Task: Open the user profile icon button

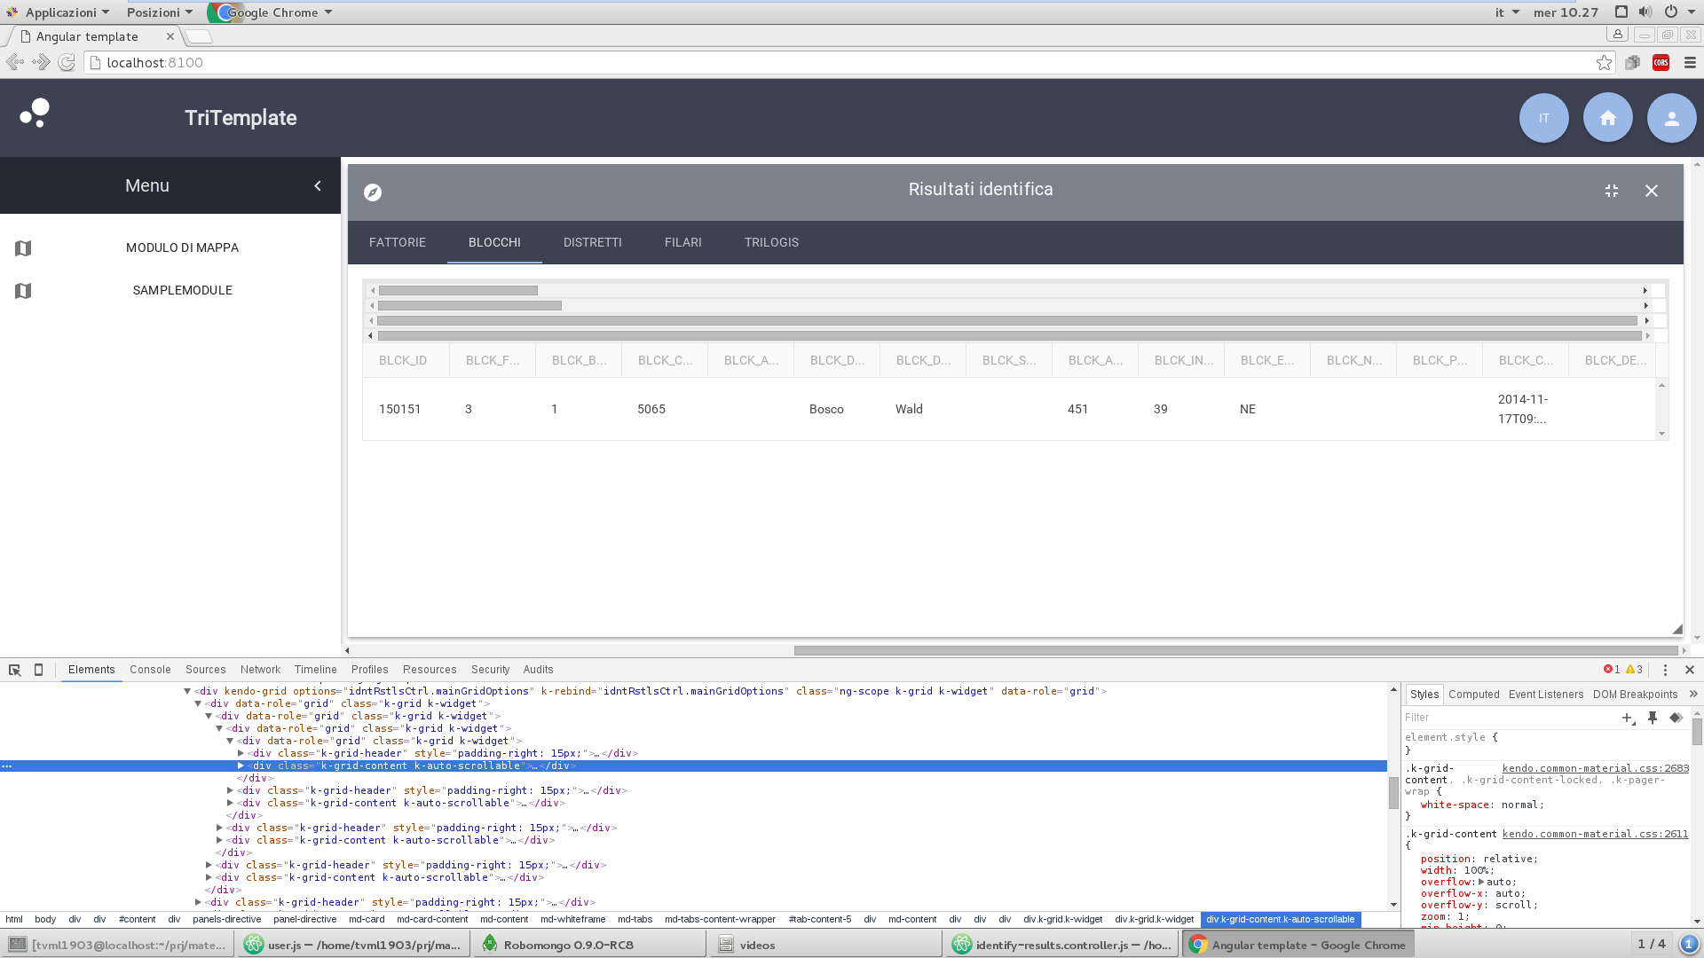Action: coord(1671,118)
